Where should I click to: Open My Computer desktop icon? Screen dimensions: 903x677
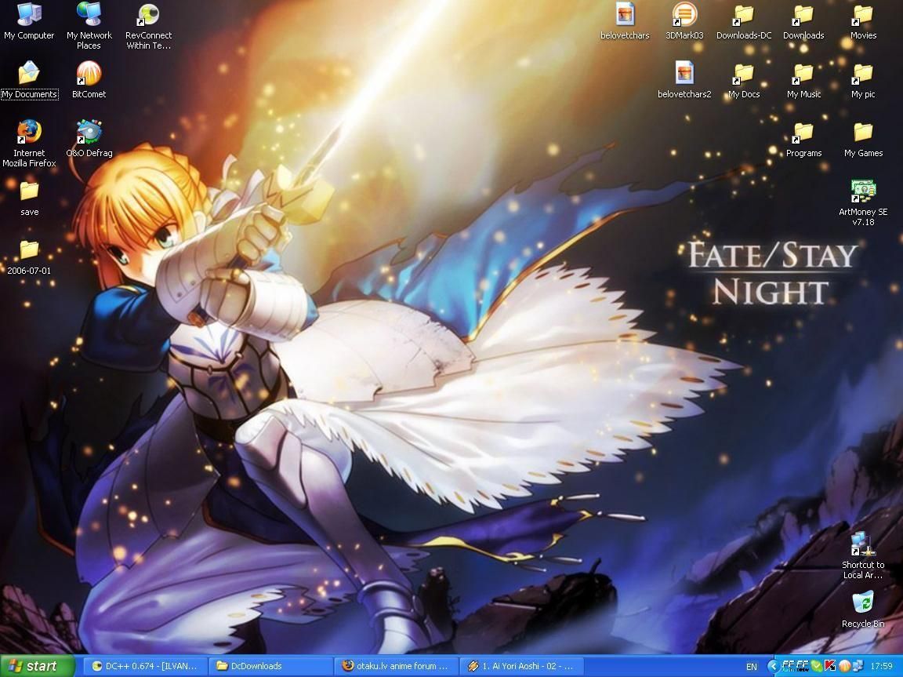(x=29, y=21)
